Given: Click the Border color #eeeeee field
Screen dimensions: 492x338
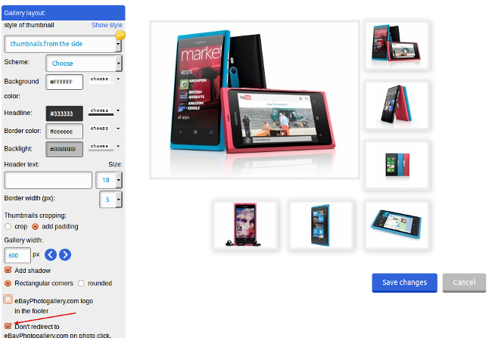Looking at the screenshot, I should (x=64, y=132).
